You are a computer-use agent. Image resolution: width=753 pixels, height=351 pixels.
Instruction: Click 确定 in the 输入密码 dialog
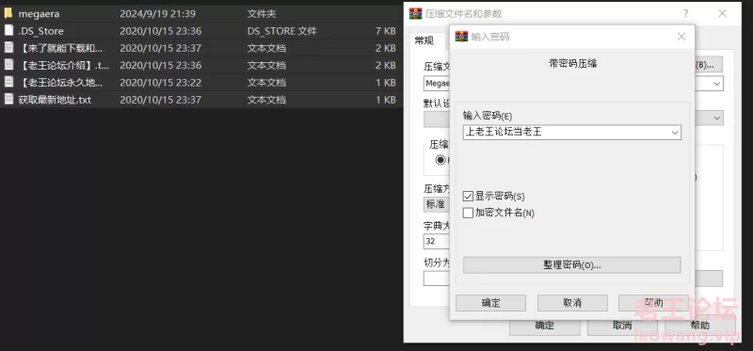pyautogui.click(x=490, y=303)
